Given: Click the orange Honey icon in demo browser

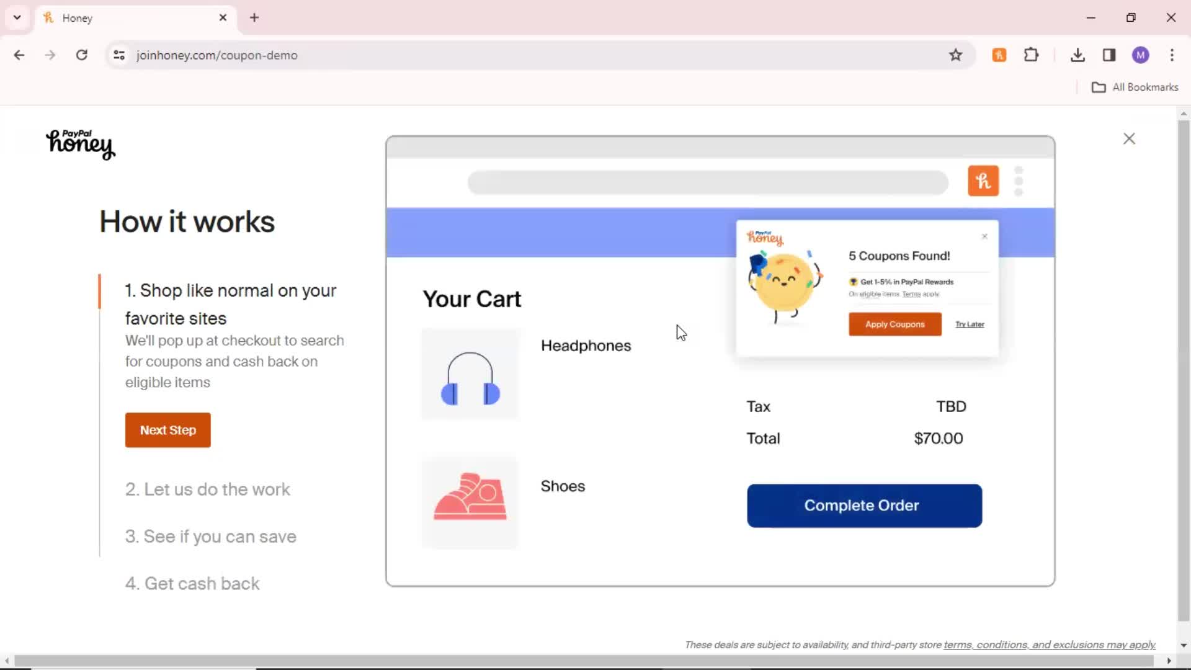Looking at the screenshot, I should point(983,181).
